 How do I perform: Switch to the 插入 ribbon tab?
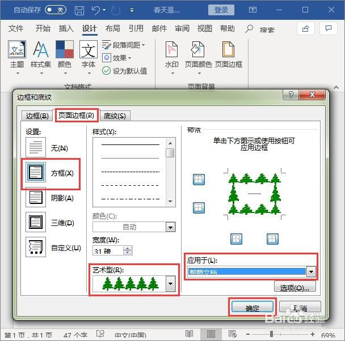pyautogui.click(x=66, y=28)
